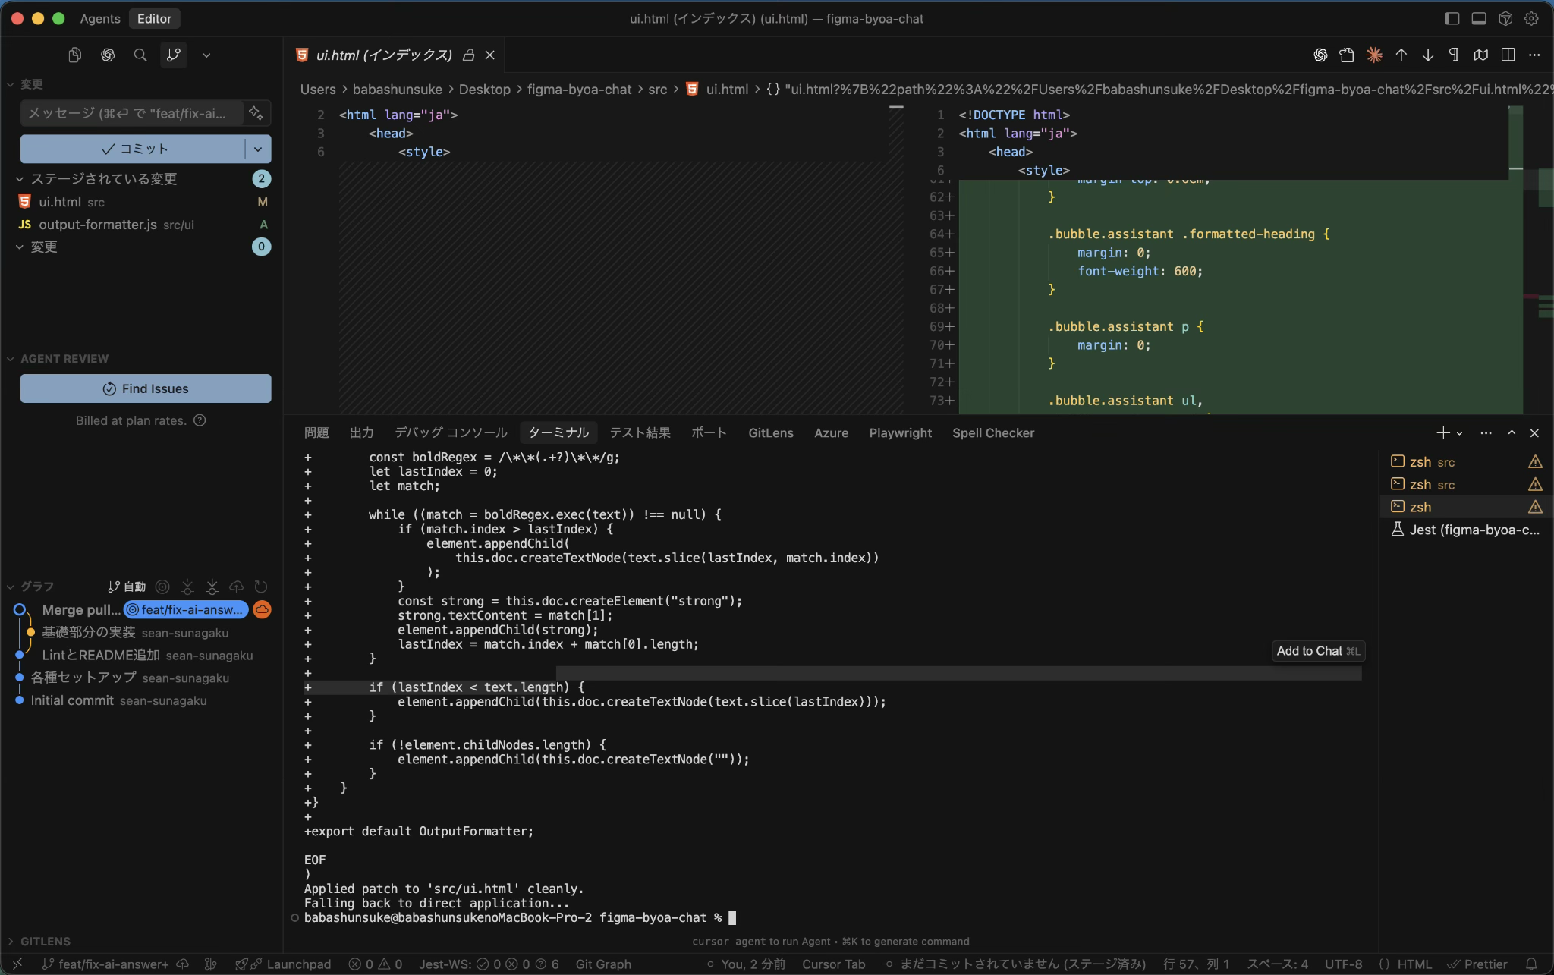The height and width of the screenshot is (975, 1554).
Task: Switch to the GitLens panel tab
Action: (770, 432)
